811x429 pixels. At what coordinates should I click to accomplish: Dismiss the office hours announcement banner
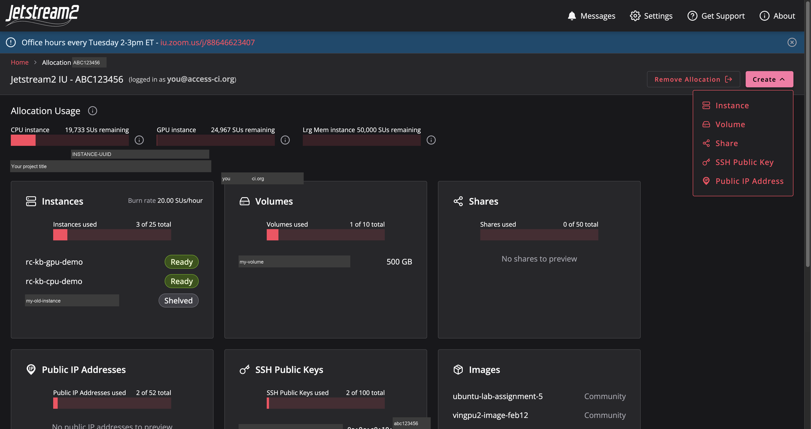click(x=792, y=43)
